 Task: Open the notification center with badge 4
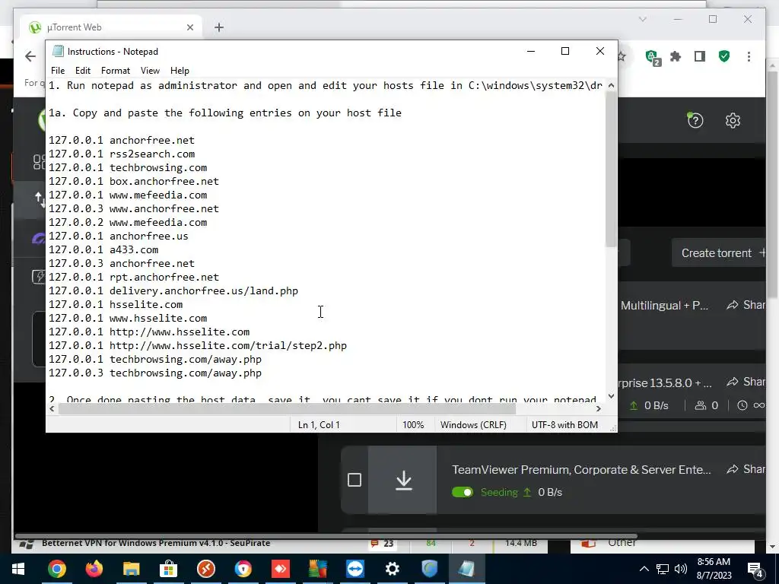[x=755, y=569]
